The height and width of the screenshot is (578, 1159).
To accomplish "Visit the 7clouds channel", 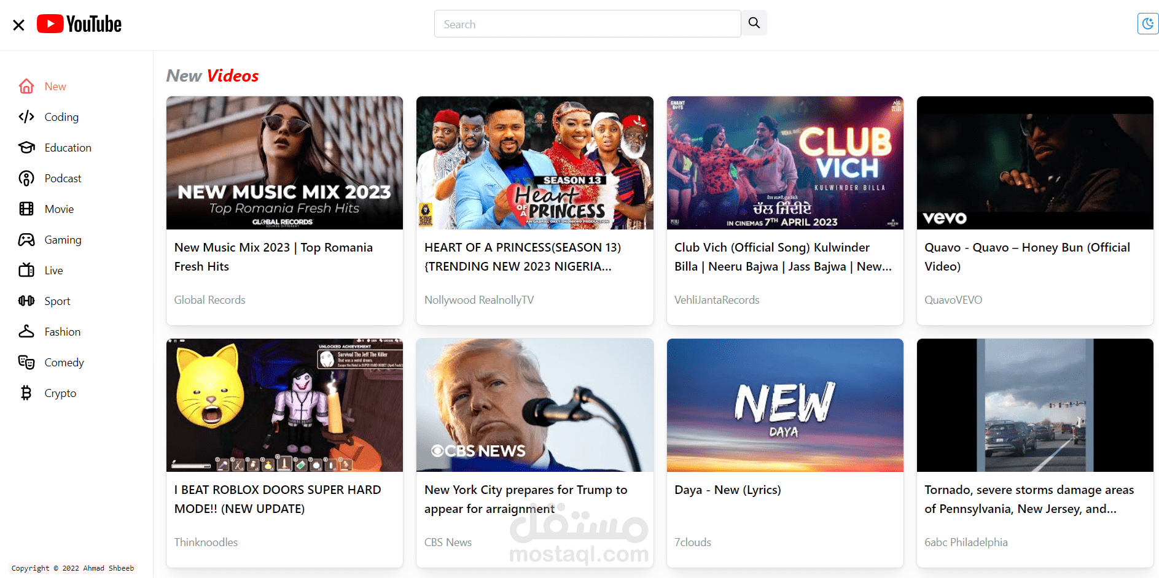I will click(x=693, y=542).
